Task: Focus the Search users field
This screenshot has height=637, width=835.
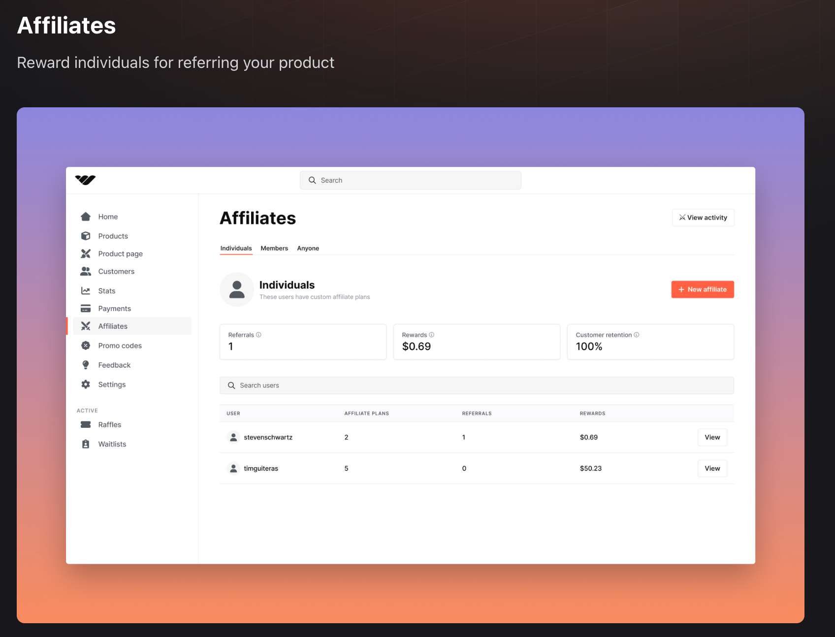Action: point(477,385)
